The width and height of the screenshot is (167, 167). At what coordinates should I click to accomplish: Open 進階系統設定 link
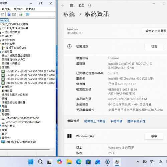tap(136, 121)
